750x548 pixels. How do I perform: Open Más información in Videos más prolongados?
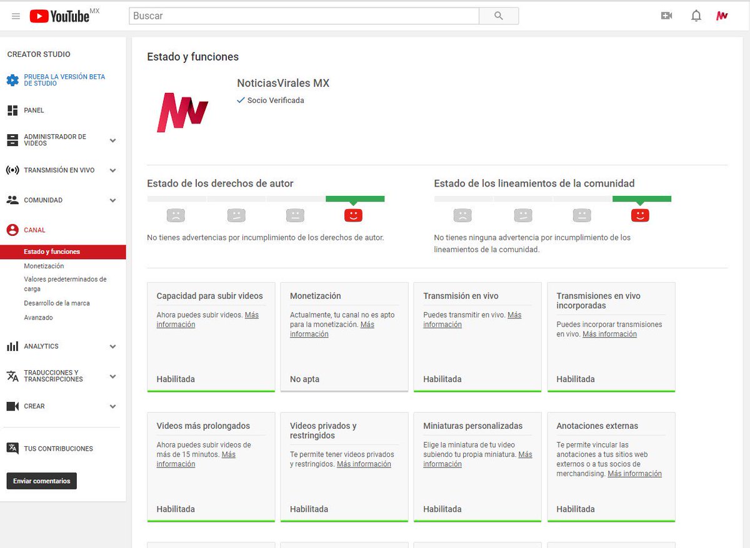[196, 459]
